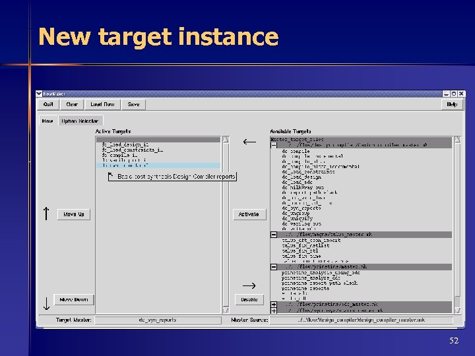Click the Master Source path field
The image size is (475, 356).
pos(361,320)
